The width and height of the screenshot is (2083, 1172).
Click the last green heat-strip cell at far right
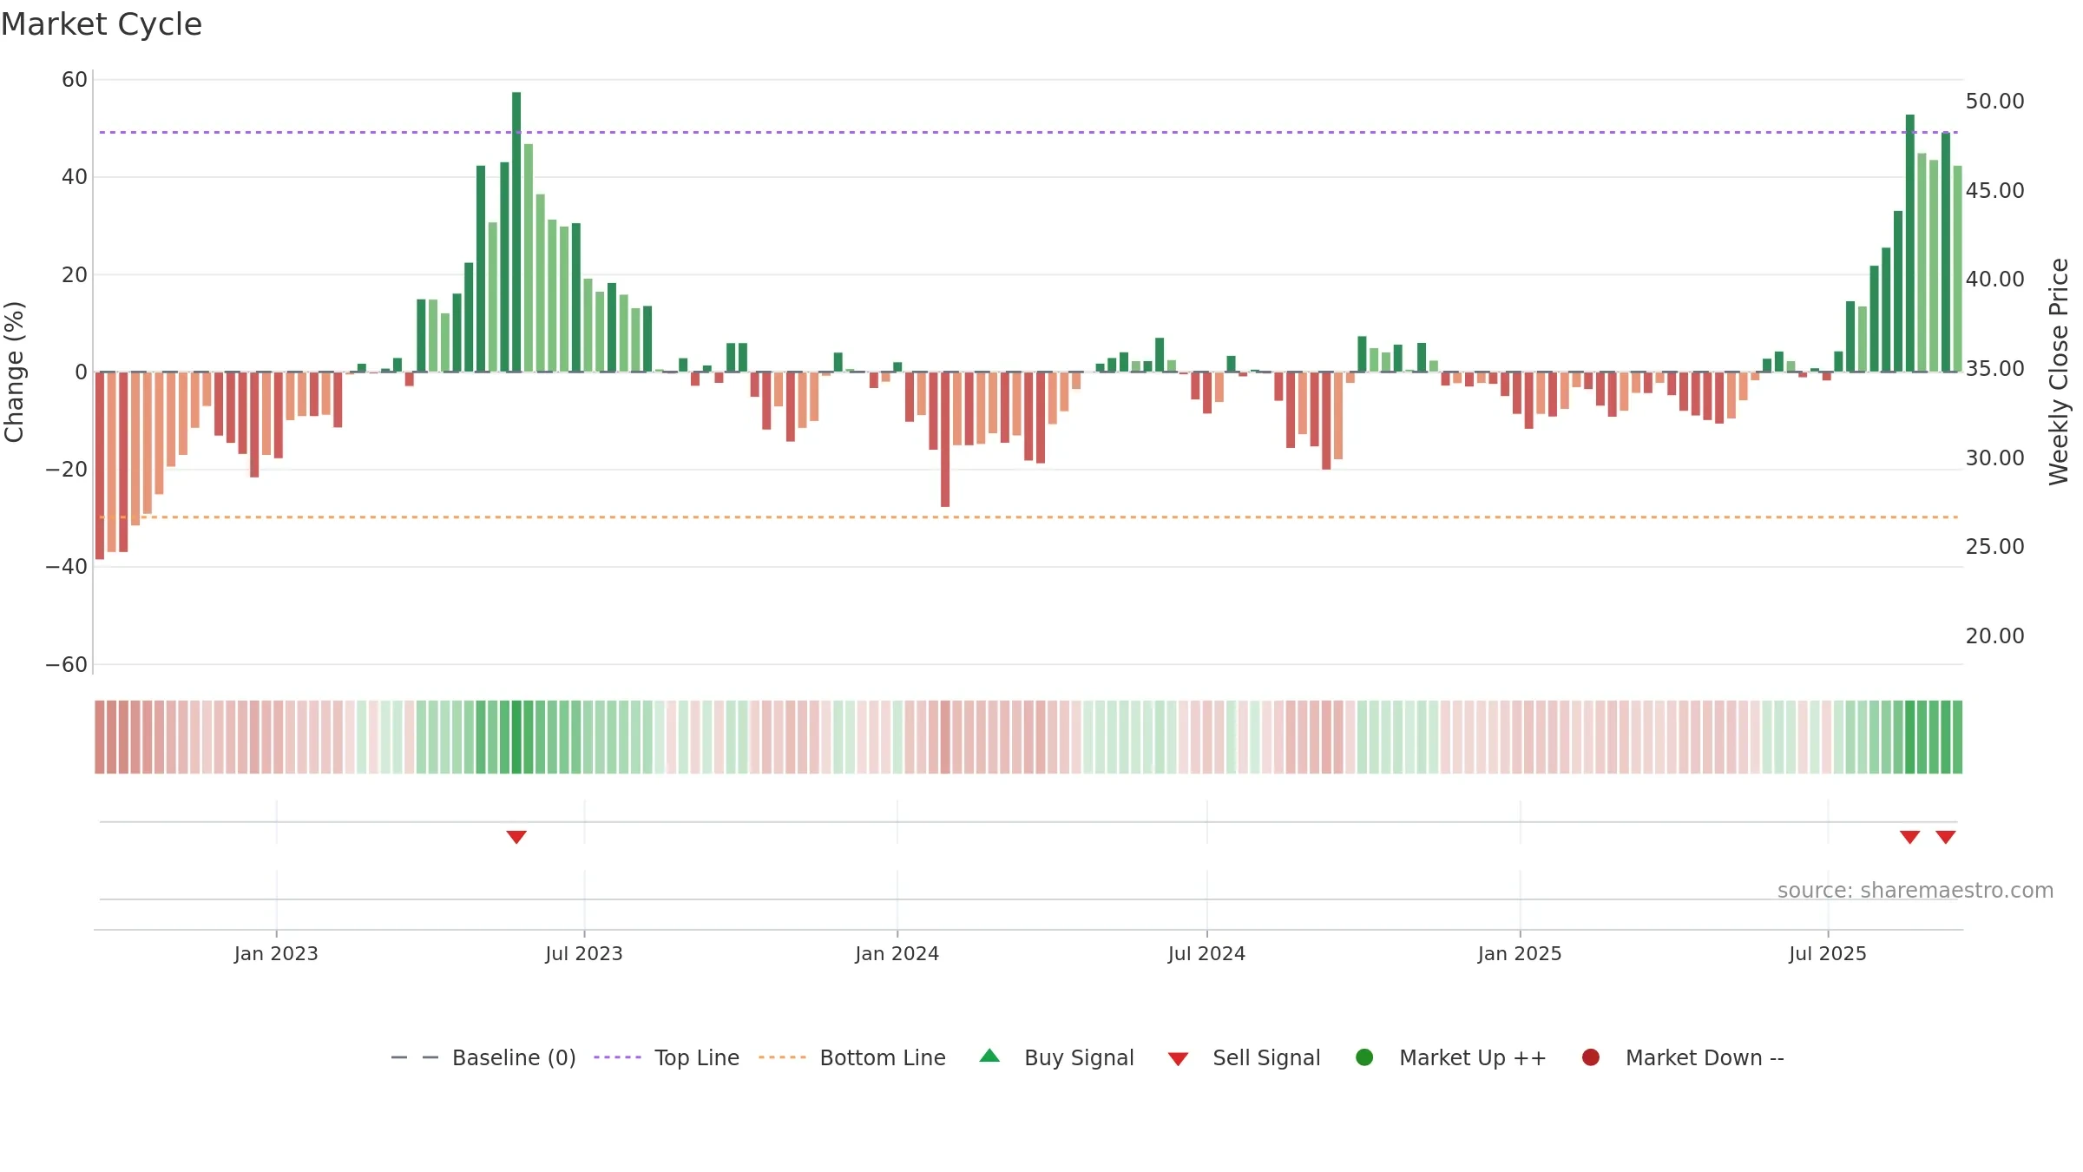[1957, 737]
